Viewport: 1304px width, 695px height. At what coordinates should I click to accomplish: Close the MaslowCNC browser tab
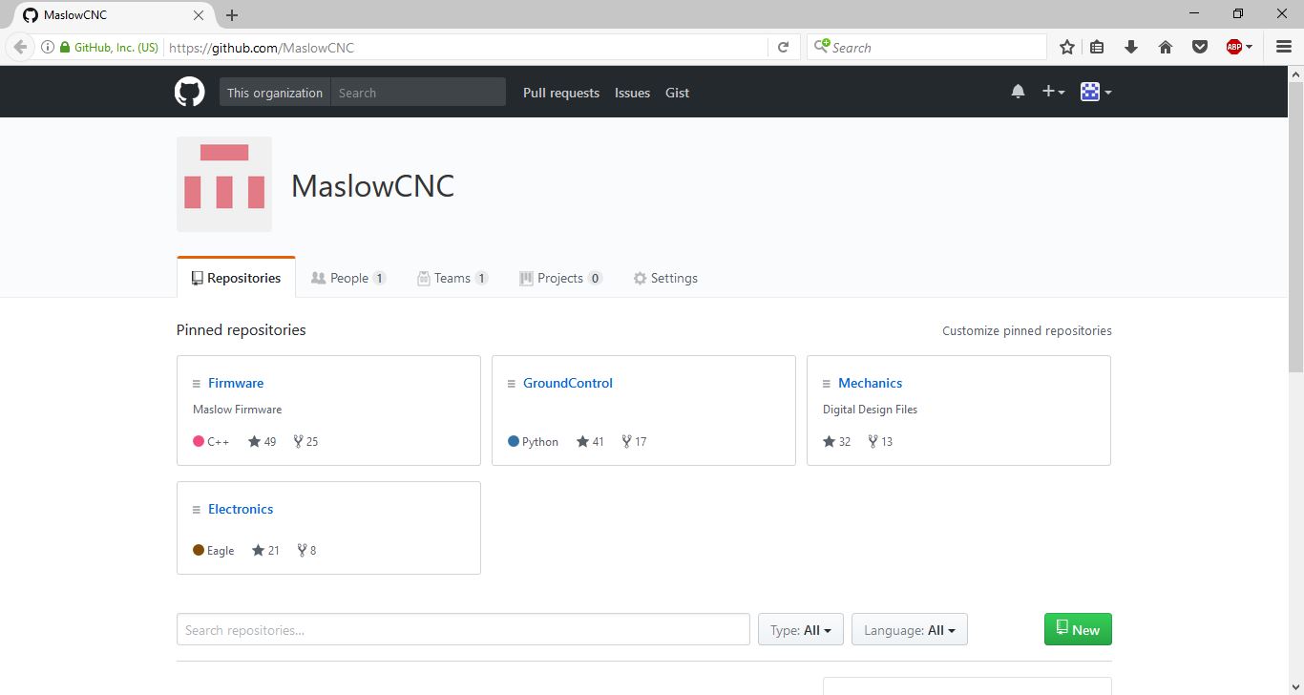click(199, 15)
